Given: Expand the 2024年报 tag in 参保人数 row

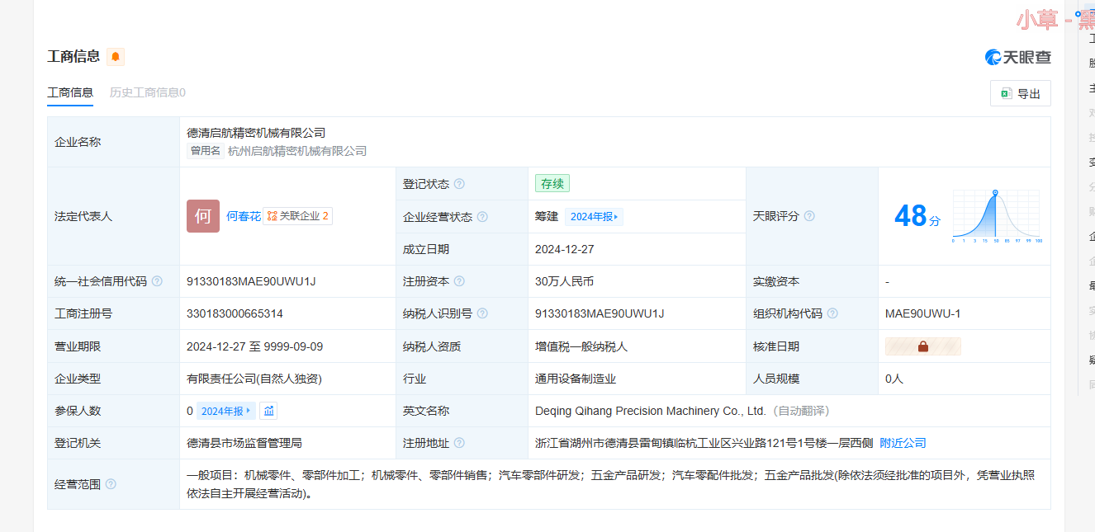Looking at the screenshot, I should [x=225, y=411].
